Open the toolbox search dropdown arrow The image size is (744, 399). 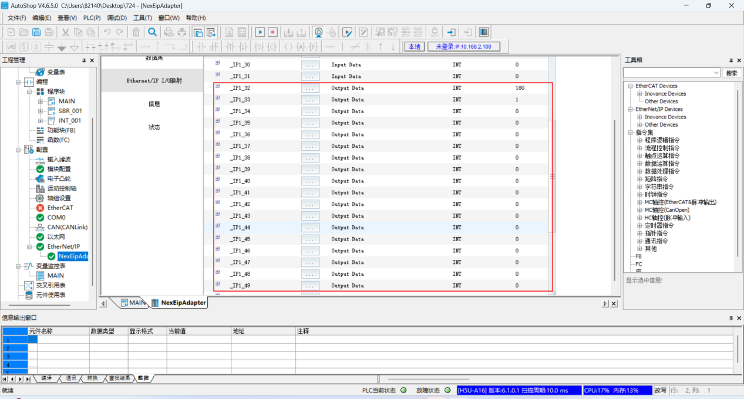click(716, 73)
